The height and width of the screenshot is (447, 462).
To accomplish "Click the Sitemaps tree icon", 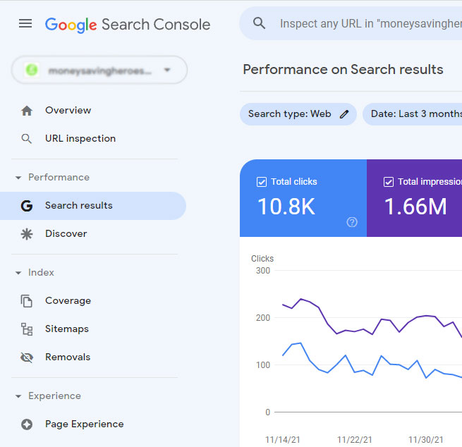I will 27,329.
